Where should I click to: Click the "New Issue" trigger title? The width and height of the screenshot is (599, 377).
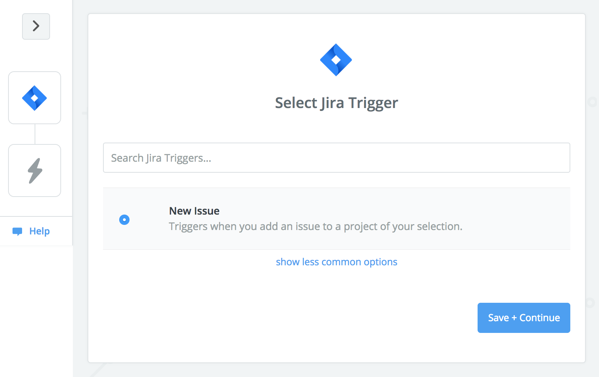[194, 211]
